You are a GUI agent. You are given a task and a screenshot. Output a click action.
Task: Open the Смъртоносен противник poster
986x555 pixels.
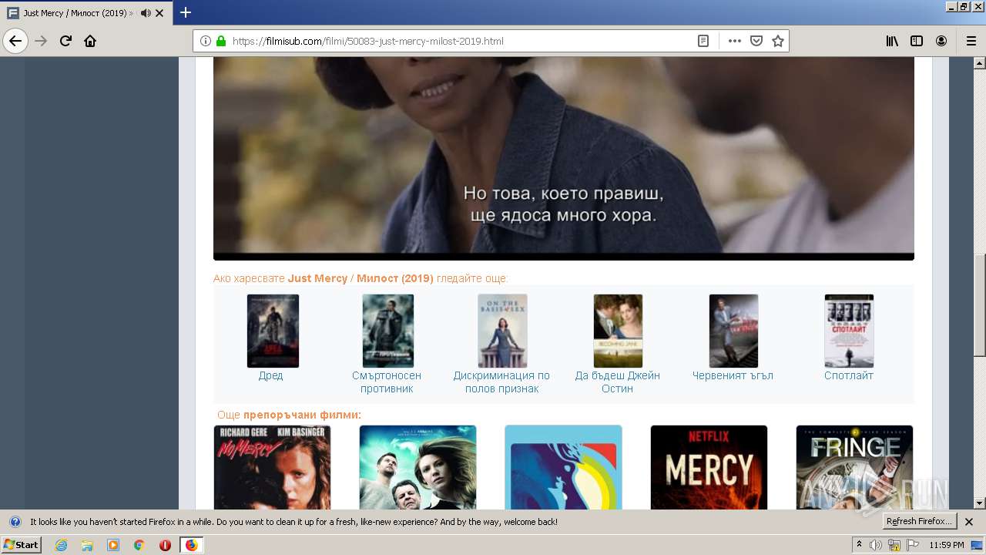point(388,331)
